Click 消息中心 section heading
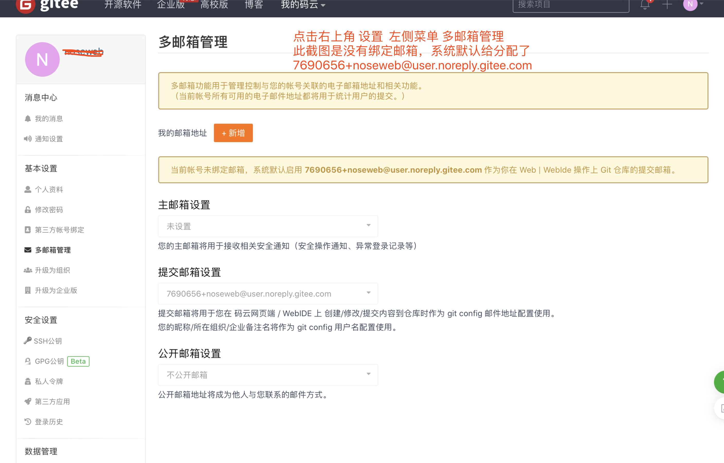Image resolution: width=724 pixels, height=463 pixels. tap(41, 97)
